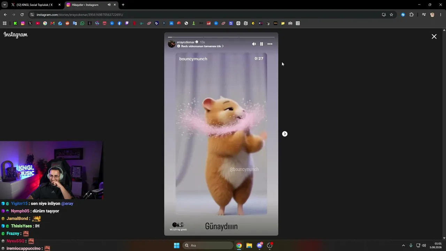
Task: Click Nymph05 username in chat
Action: (x=20, y=211)
